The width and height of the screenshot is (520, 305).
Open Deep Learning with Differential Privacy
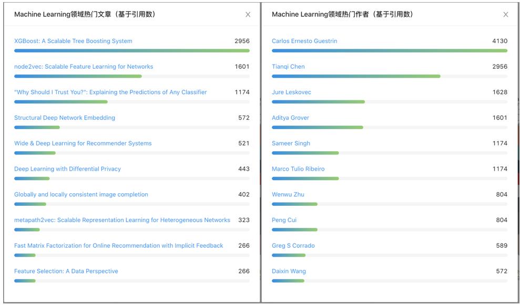[68, 169]
